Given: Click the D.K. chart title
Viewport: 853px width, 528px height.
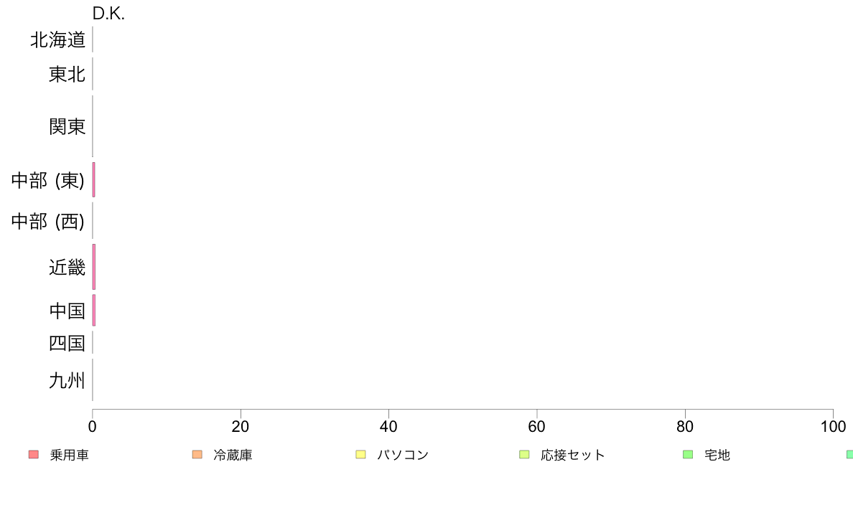Looking at the screenshot, I should 109,14.
